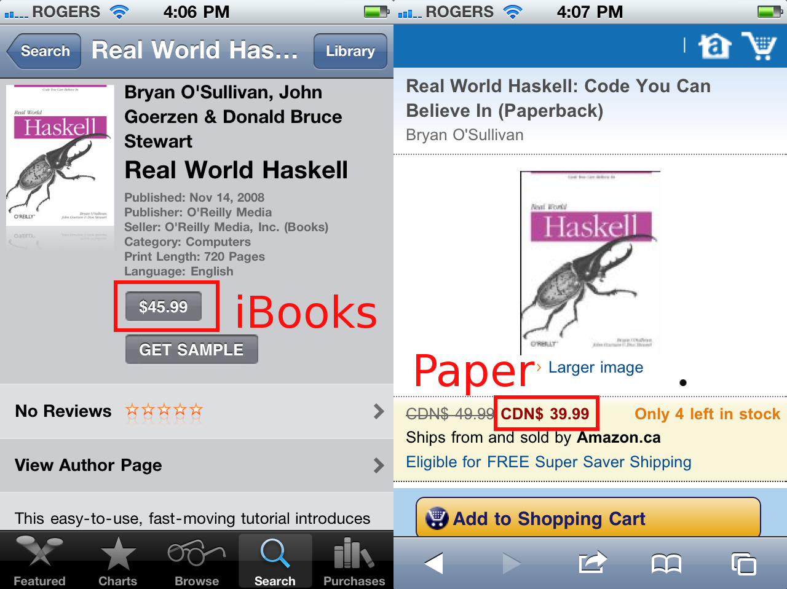
Task: Open the Library button
Action: (350, 51)
